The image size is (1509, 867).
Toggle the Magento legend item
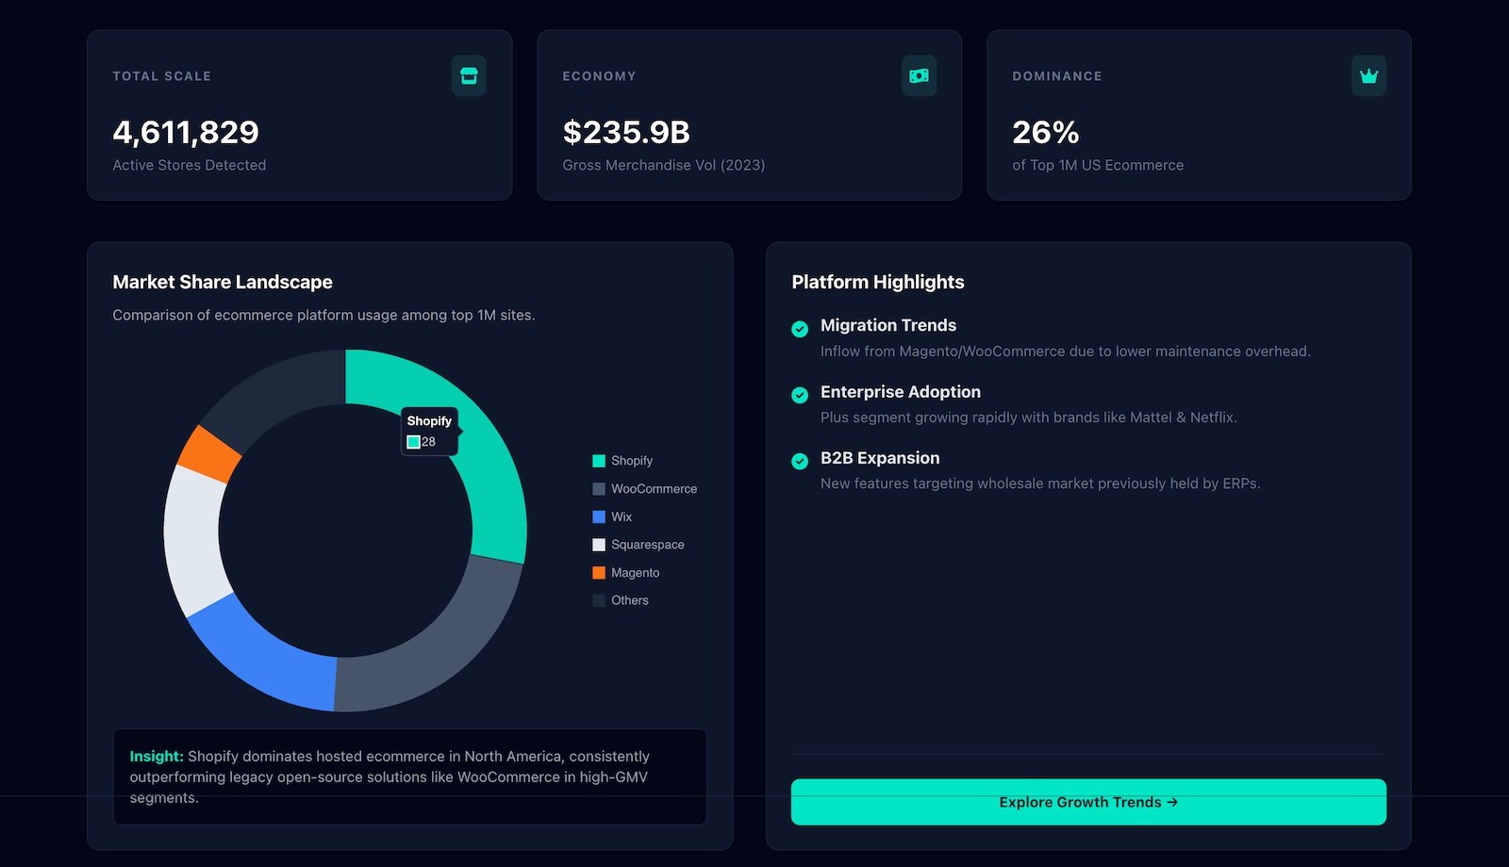(x=626, y=573)
